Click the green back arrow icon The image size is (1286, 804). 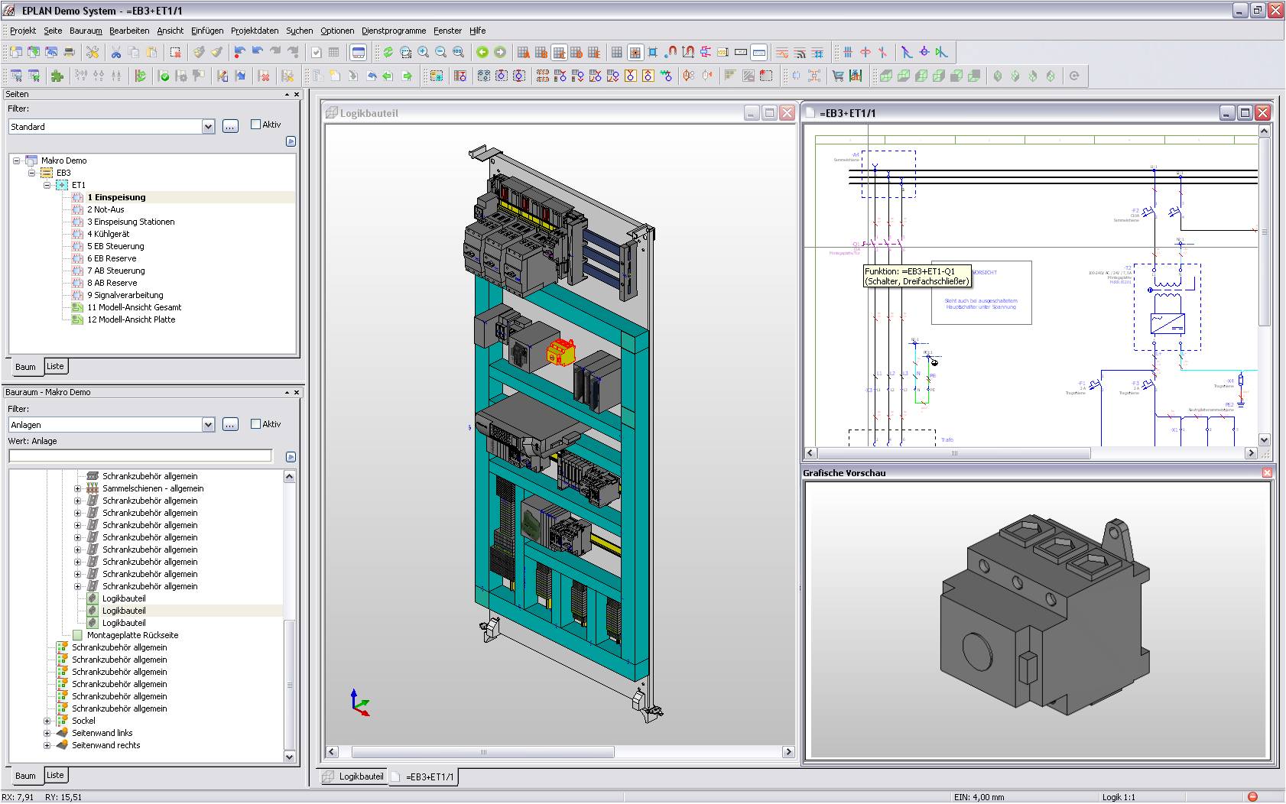click(x=482, y=52)
